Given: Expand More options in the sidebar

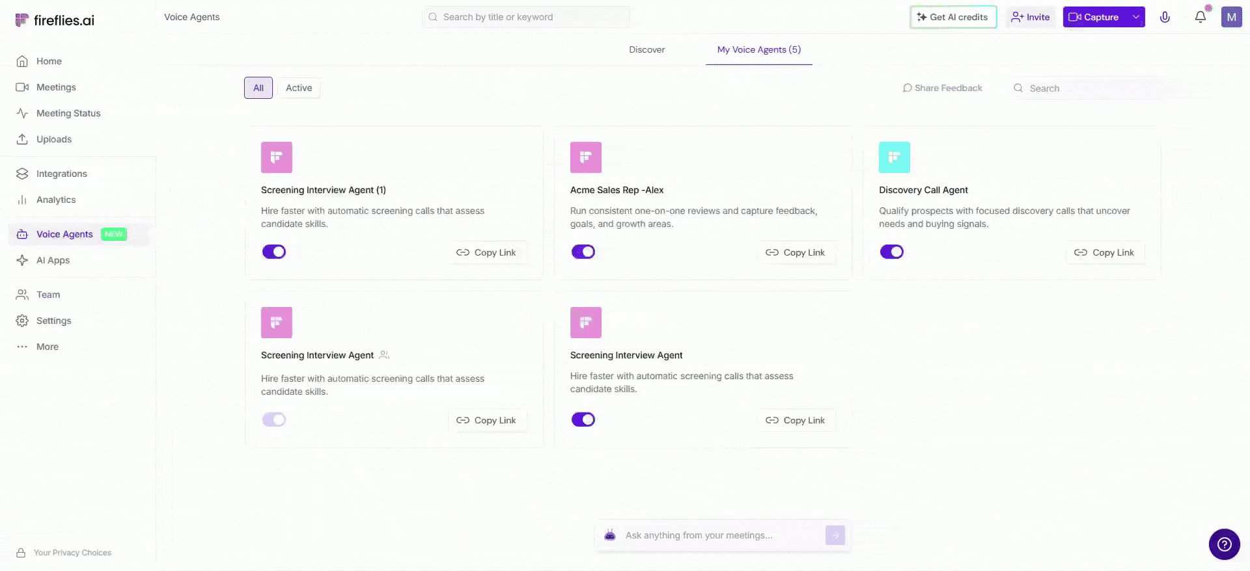Looking at the screenshot, I should coord(47,347).
